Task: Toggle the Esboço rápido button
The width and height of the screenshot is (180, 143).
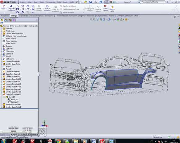Action: tap(112, 9)
